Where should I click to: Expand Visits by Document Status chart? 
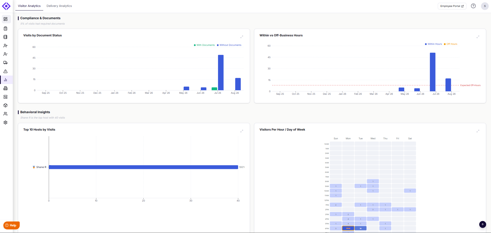click(242, 37)
